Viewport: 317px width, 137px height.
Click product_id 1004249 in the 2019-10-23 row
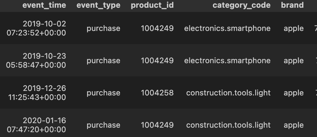[x=157, y=61]
